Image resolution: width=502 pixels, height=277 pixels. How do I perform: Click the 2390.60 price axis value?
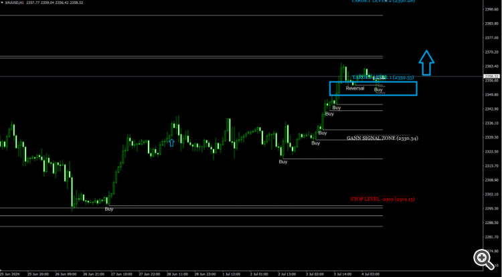491,9
